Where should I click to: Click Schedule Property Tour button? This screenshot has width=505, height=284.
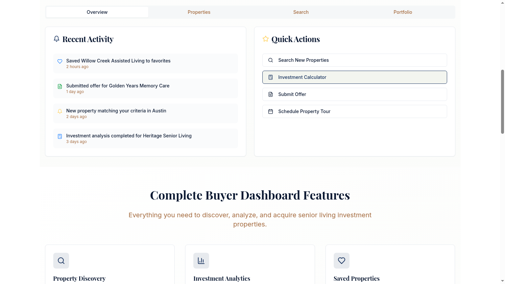[355, 111]
